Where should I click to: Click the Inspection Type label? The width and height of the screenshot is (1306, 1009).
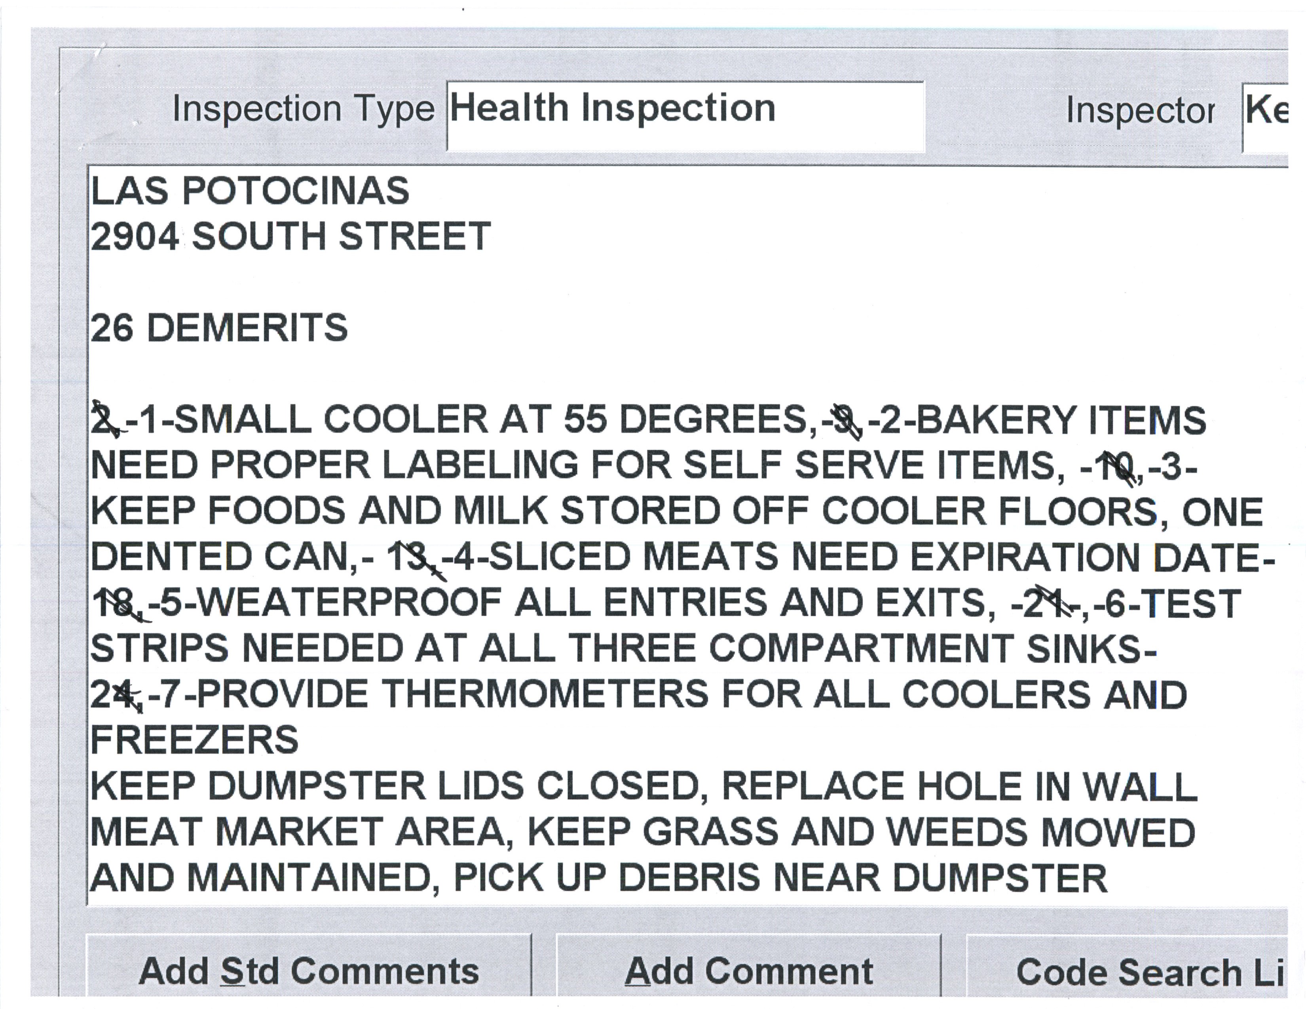coord(303,109)
